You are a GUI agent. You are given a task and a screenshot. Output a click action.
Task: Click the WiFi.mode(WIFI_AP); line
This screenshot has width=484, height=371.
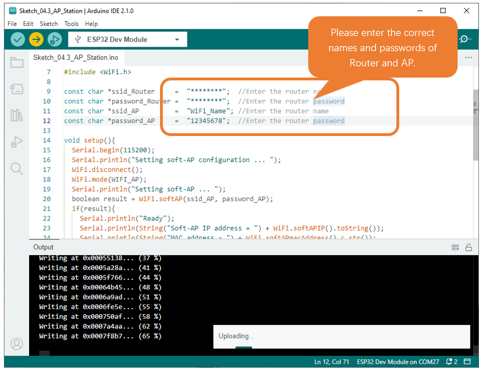pos(109,179)
